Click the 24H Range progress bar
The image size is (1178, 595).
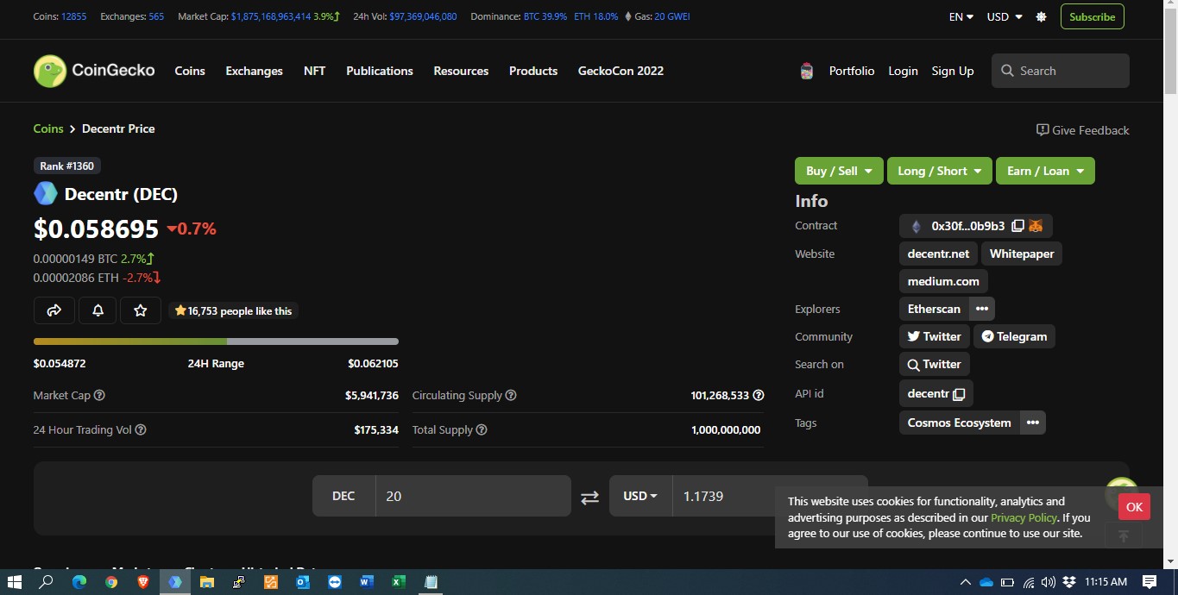[216, 341]
